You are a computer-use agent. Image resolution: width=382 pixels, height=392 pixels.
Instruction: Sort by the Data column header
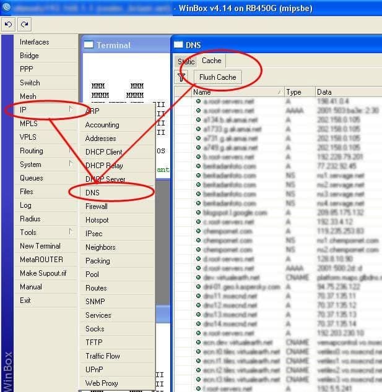pyautogui.click(x=349, y=92)
